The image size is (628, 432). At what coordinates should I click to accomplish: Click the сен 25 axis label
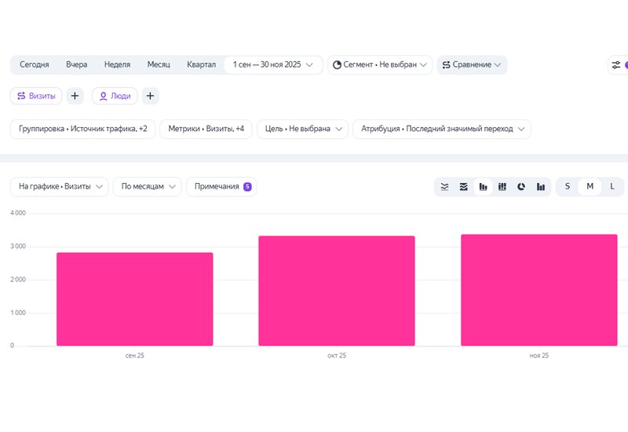click(134, 356)
